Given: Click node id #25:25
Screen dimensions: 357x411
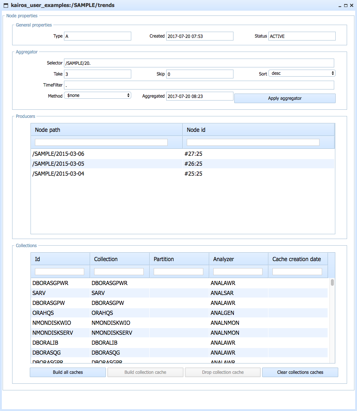Looking at the screenshot, I should click(x=193, y=174).
